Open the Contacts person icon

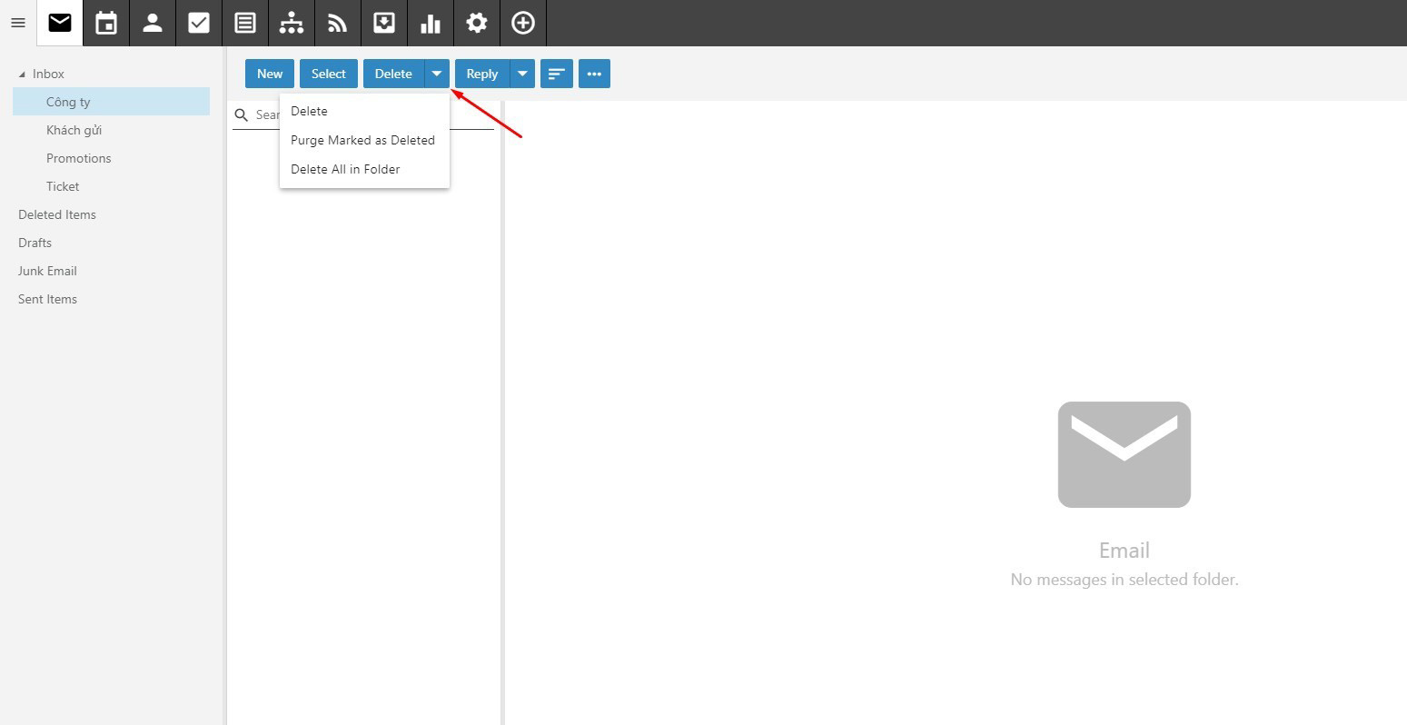coord(153,23)
